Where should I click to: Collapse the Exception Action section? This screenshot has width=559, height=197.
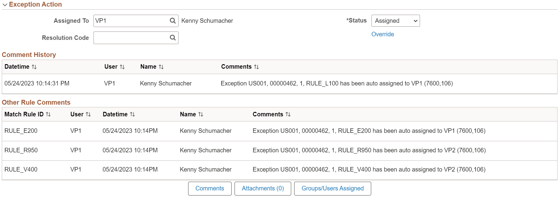pyautogui.click(x=5, y=4)
